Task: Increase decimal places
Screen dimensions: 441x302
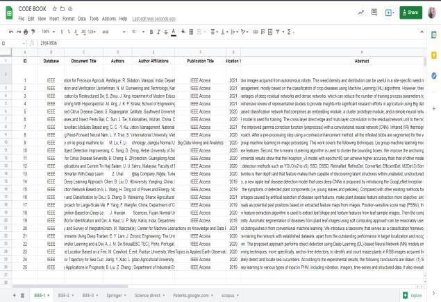Action: click(x=83, y=32)
